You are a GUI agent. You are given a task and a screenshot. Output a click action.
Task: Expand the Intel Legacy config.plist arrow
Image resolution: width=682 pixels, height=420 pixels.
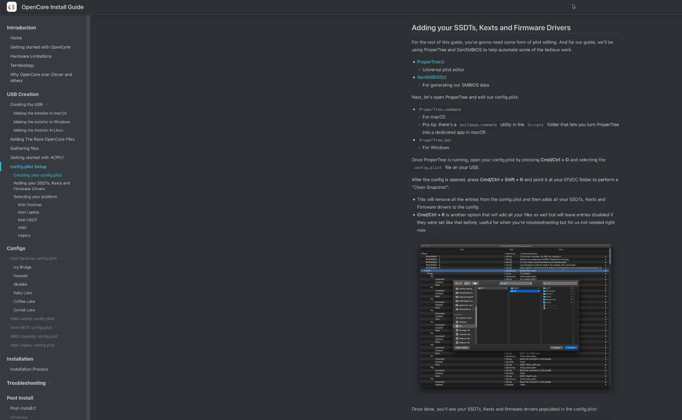[x=59, y=345]
